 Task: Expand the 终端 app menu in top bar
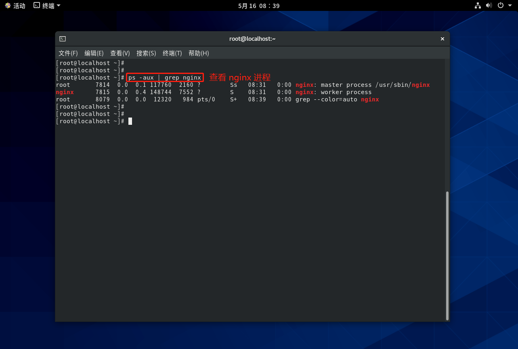(47, 6)
